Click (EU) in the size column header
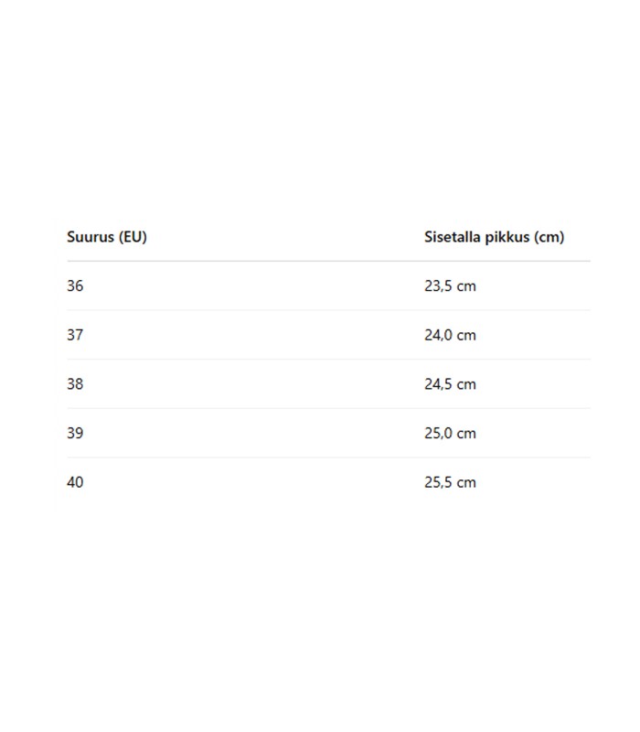This screenshot has width=640, height=732. [x=133, y=237]
